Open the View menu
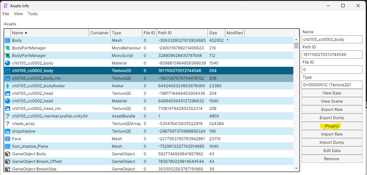 coord(18,14)
